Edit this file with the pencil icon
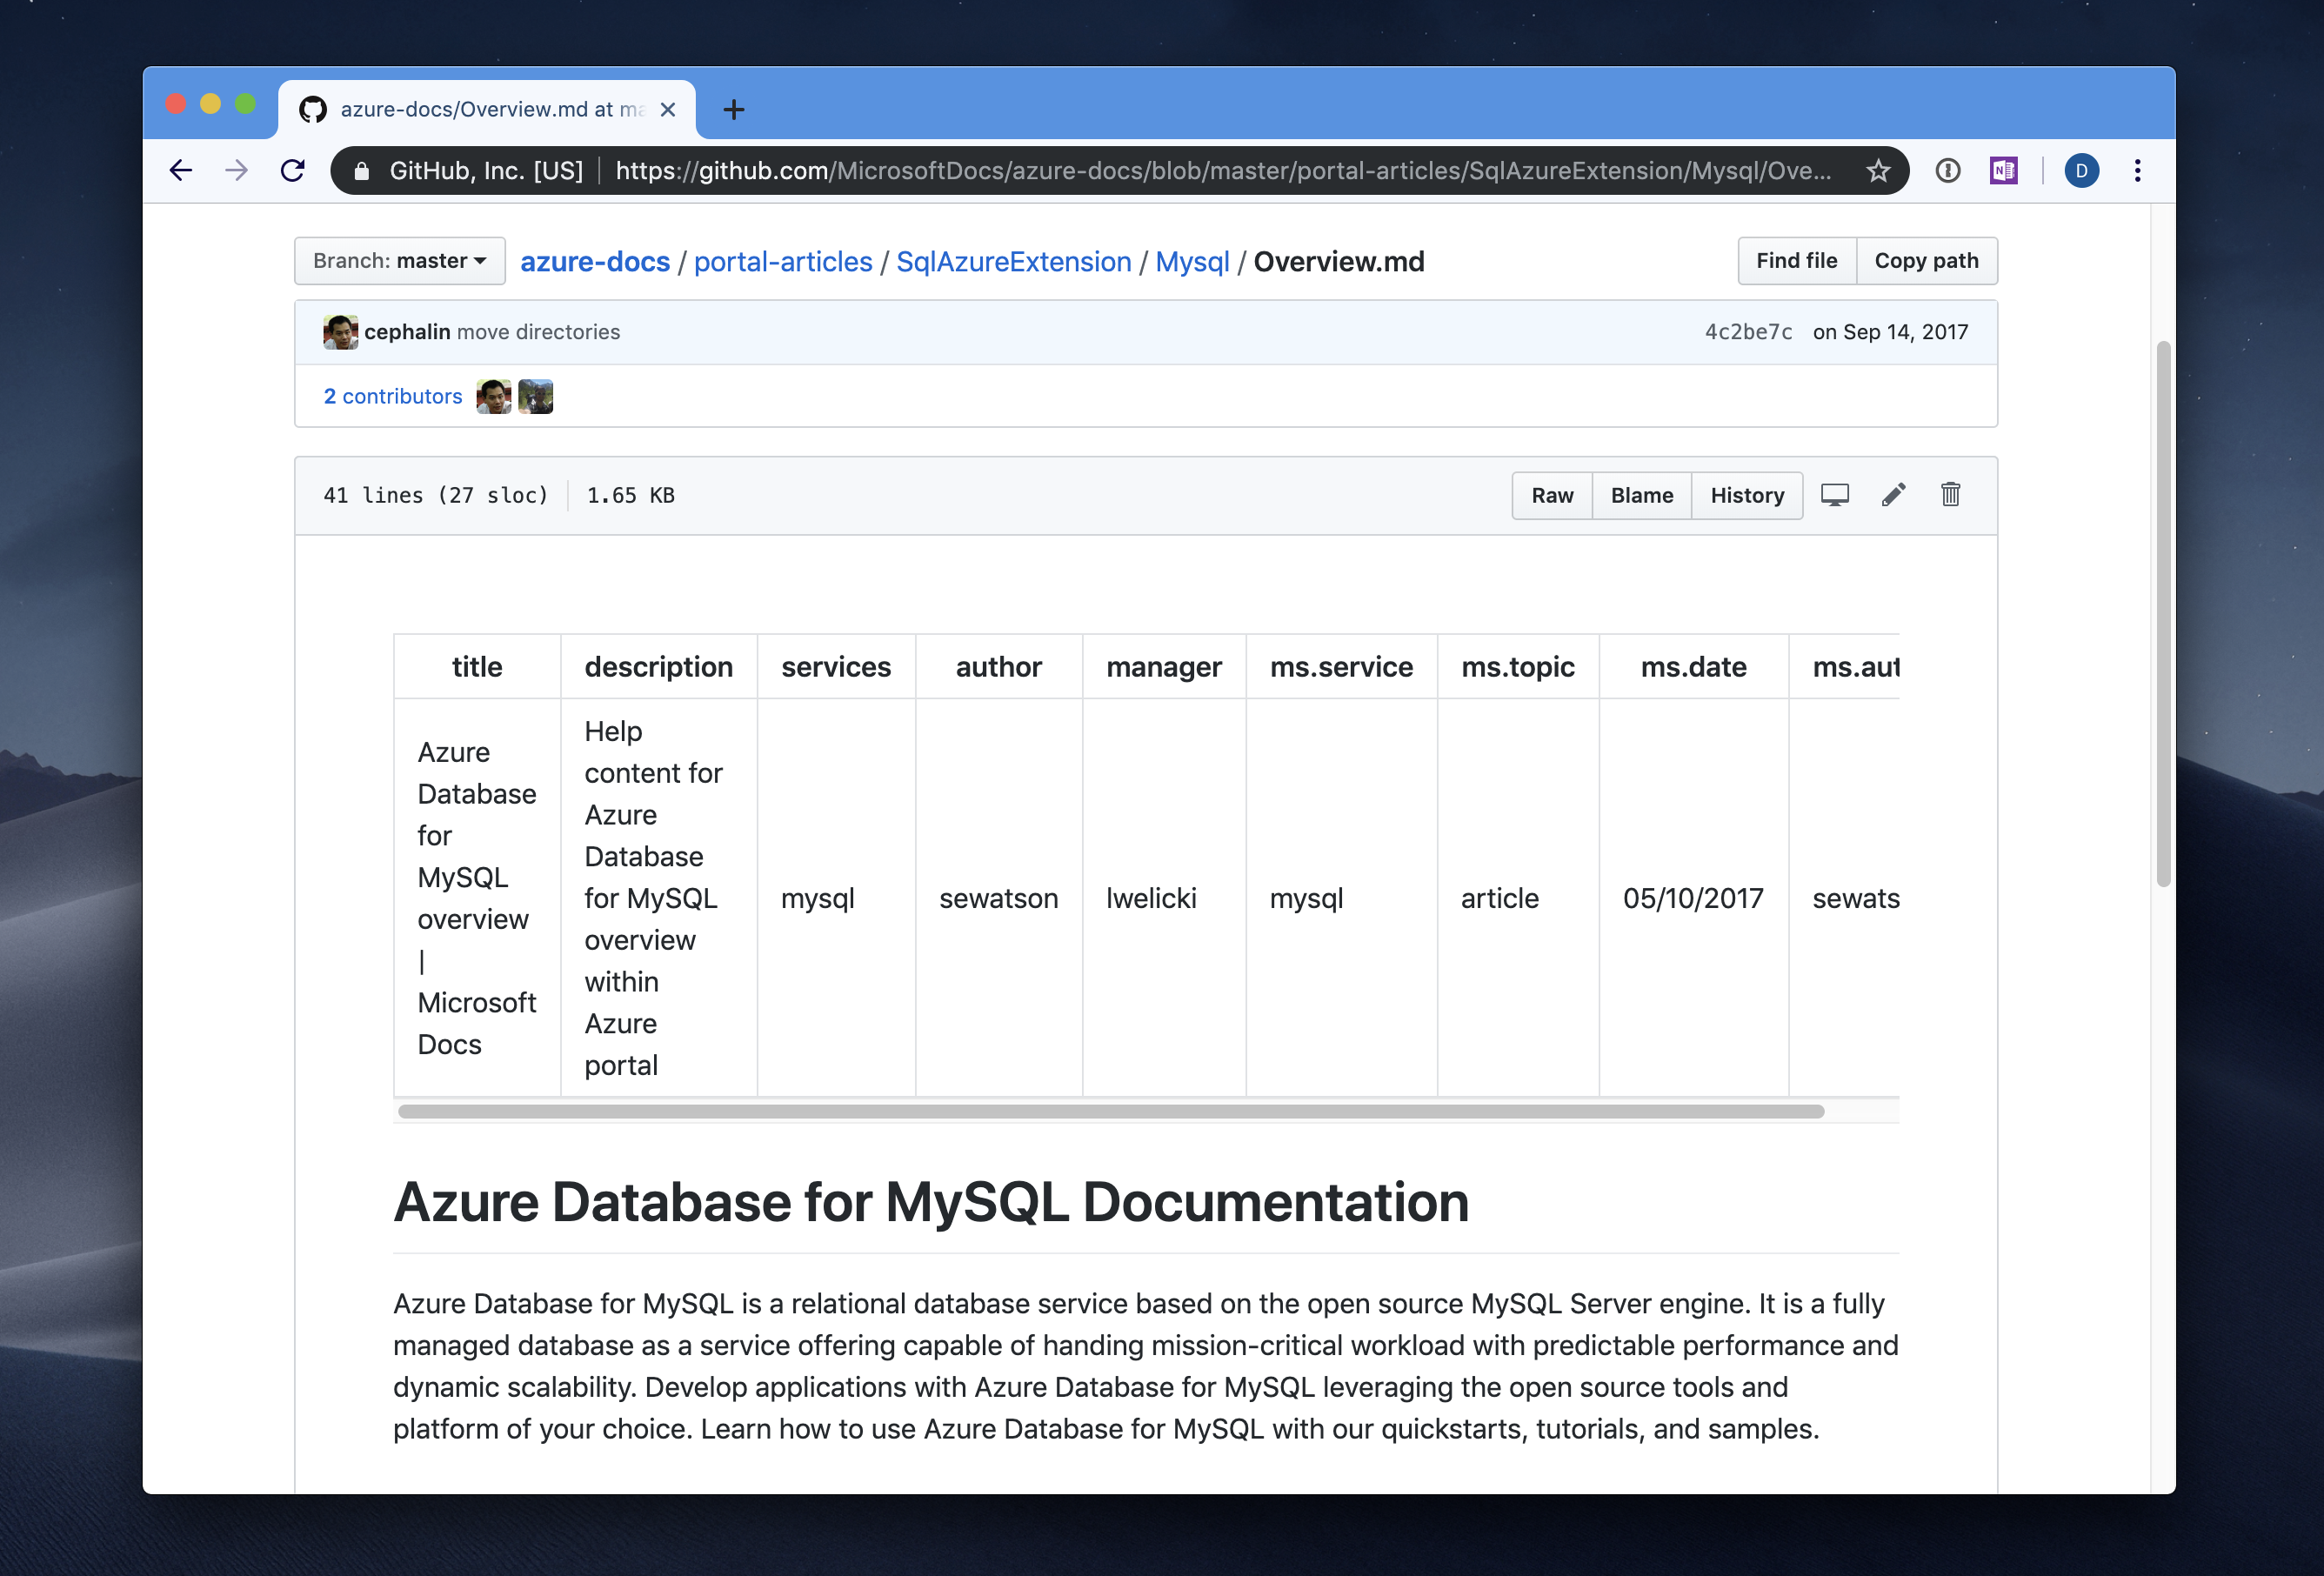The image size is (2324, 1576). (1893, 495)
